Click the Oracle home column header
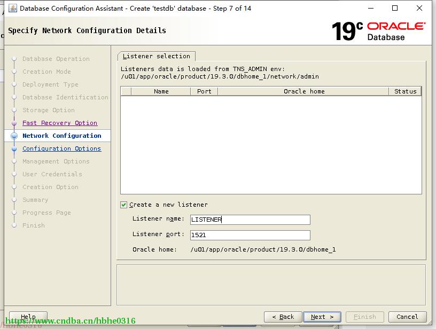 click(303, 91)
